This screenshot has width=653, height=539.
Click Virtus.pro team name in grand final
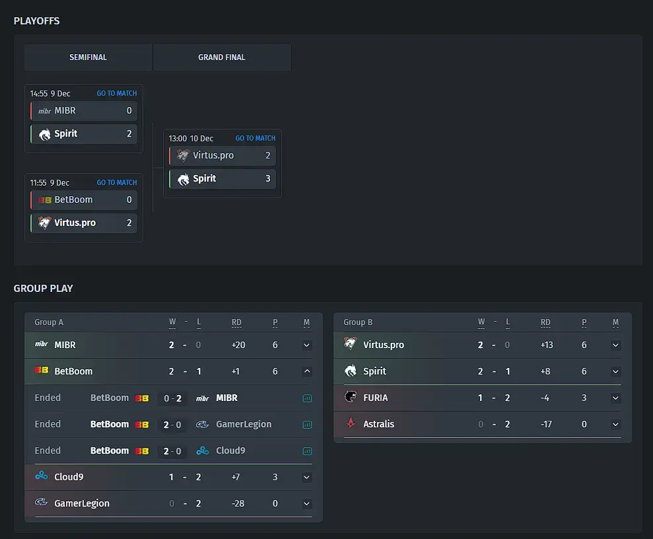click(x=213, y=155)
